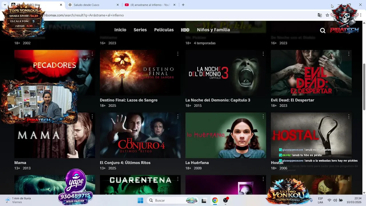Open three-dot menu on Destino Final card
The height and width of the screenshot is (206, 366).
[178, 54]
